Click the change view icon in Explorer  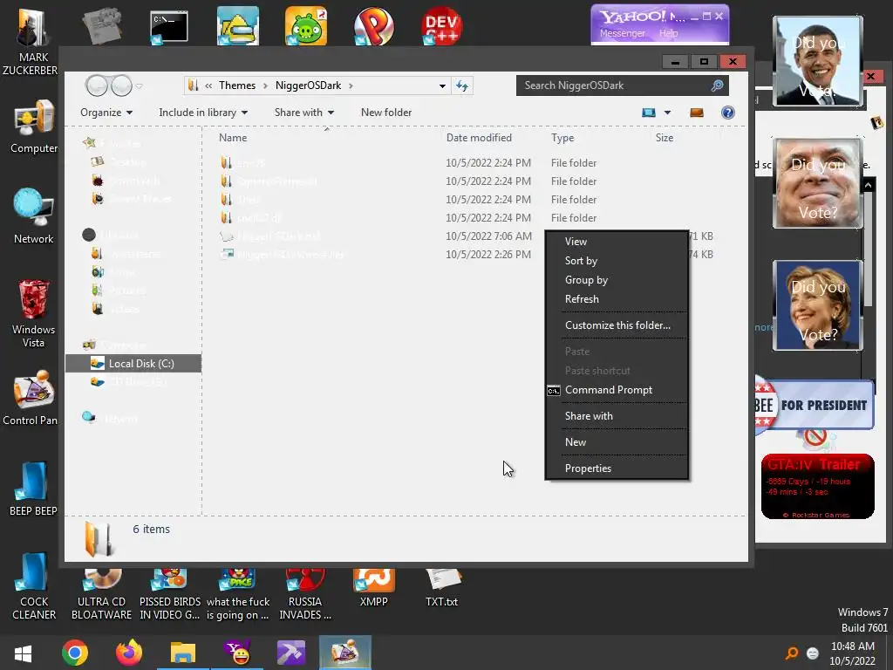(x=649, y=113)
